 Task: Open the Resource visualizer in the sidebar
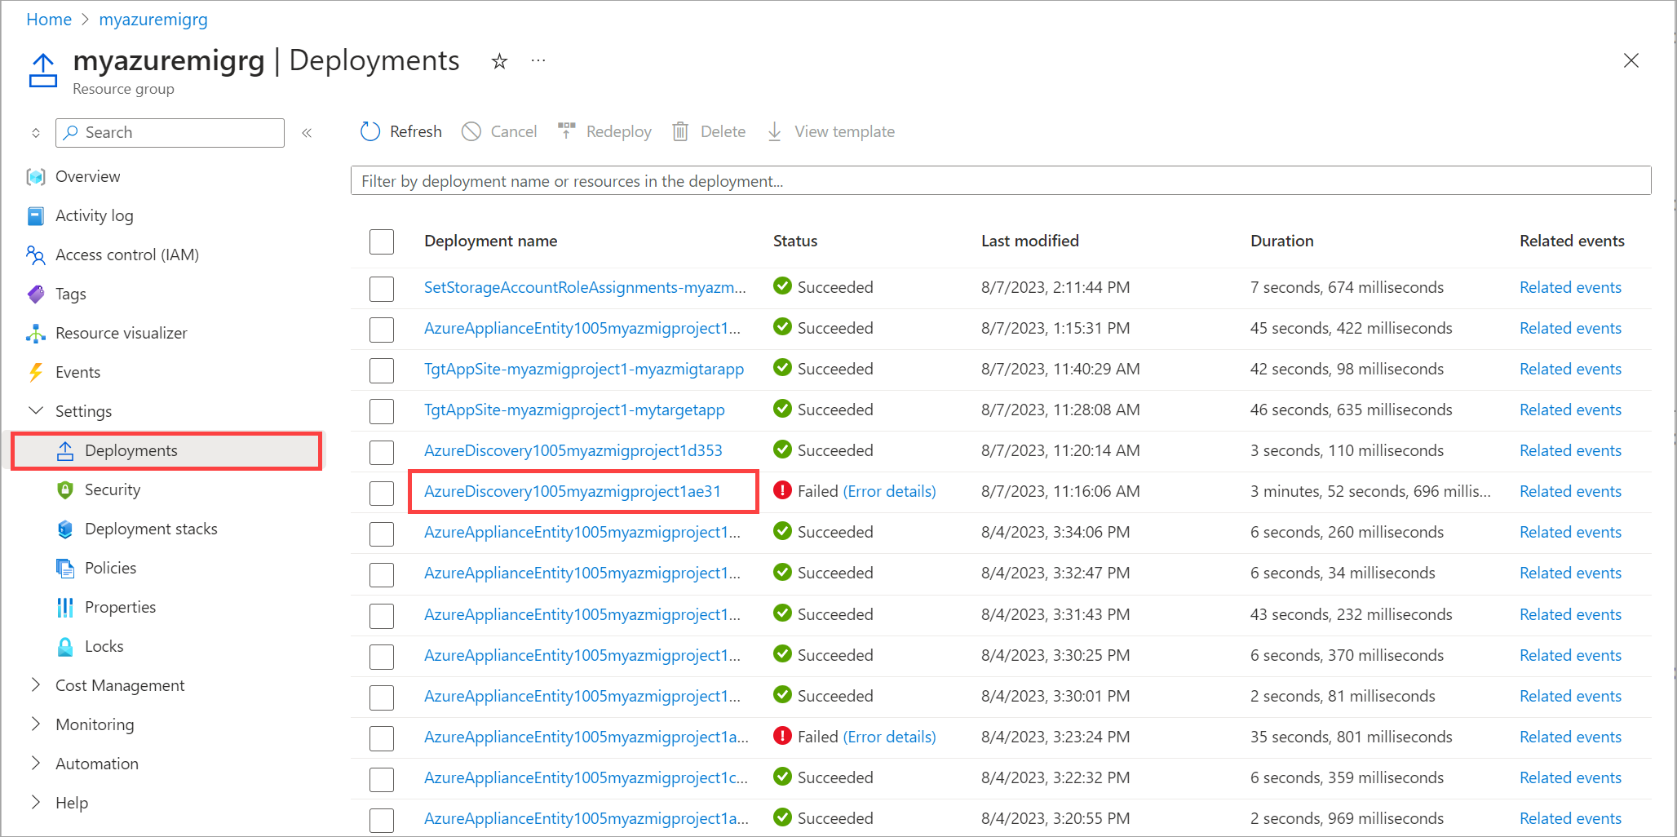point(36,333)
